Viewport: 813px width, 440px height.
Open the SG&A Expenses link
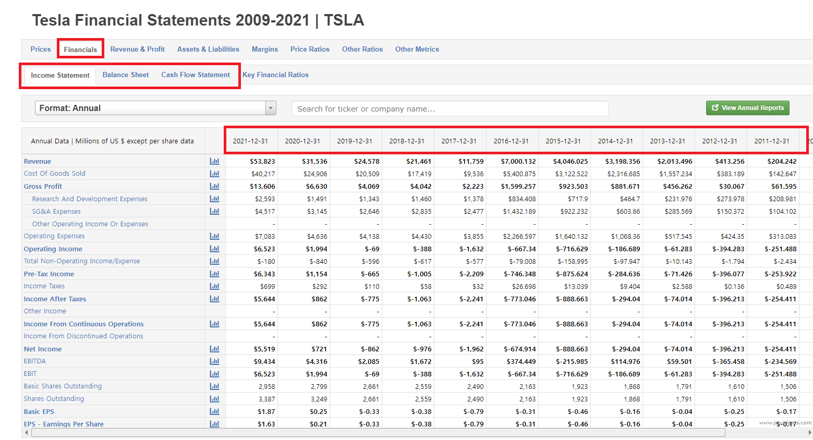[56, 211]
